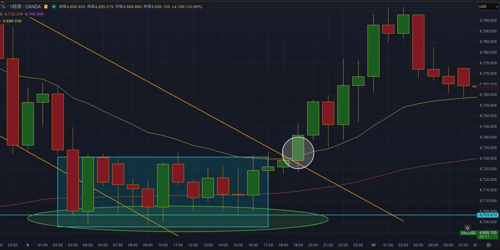Click time axis label 09:00

pos(148,245)
